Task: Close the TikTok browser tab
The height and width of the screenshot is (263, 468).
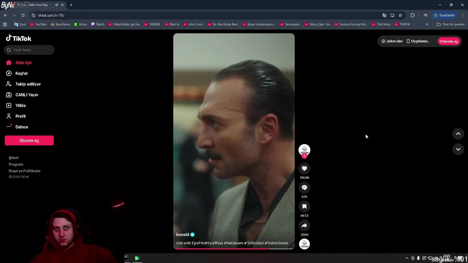Action: [x=62, y=5]
